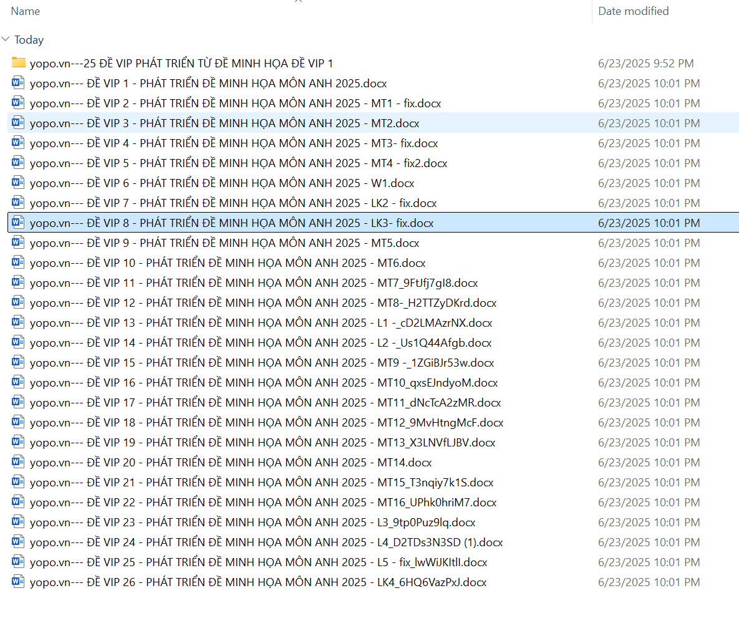The image size is (739, 631).
Task: Click Word icon of ĐỀ VIP 22 MT16 file
Action: pos(18,502)
